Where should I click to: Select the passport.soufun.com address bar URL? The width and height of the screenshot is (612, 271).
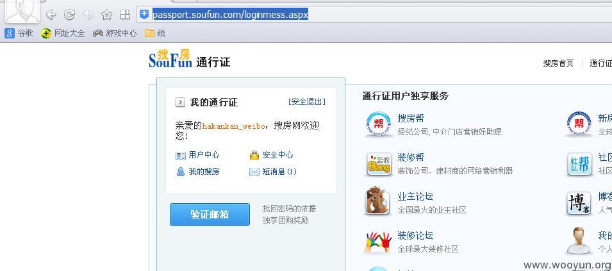coord(230,15)
